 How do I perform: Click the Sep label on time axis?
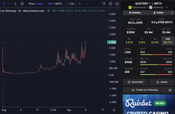tap(69, 110)
